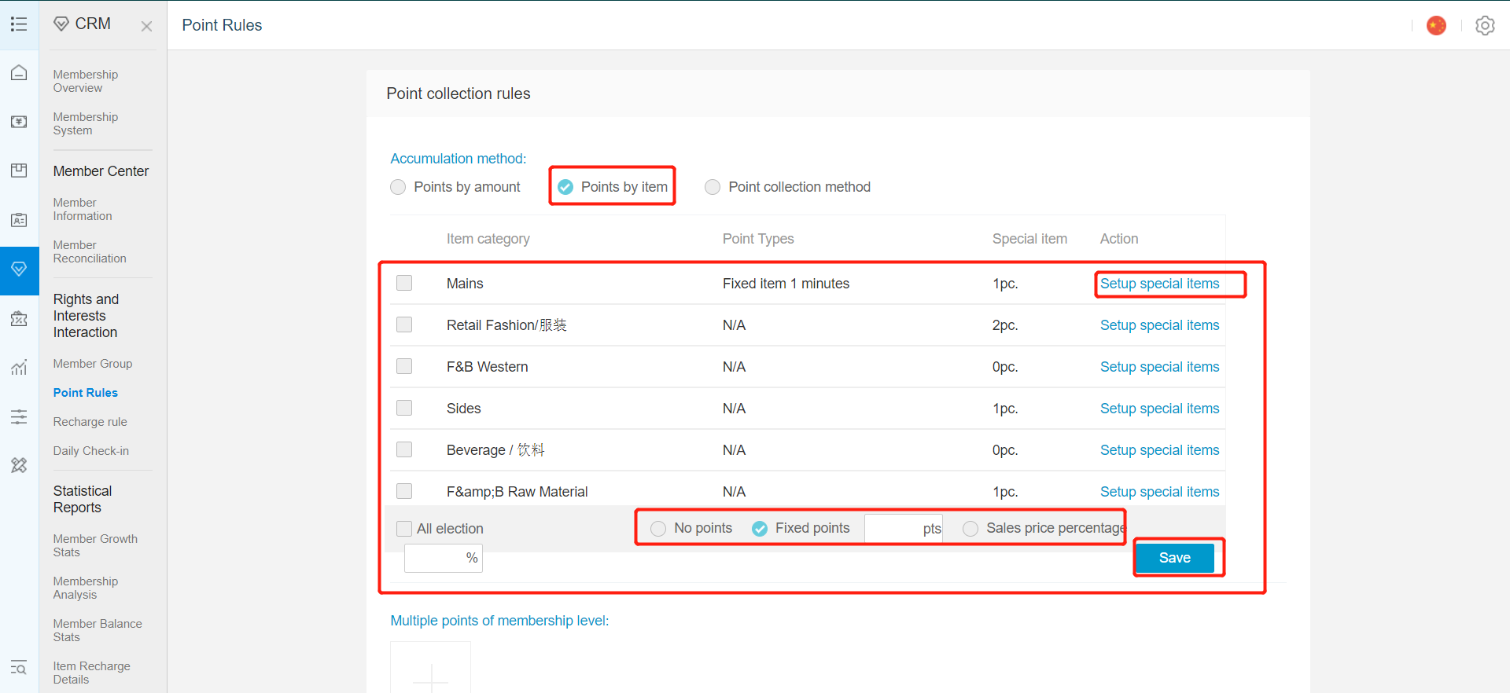The width and height of the screenshot is (1510, 693).
Task: Tick the checkbox for Retail Fashion row
Action: click(404, 324)
